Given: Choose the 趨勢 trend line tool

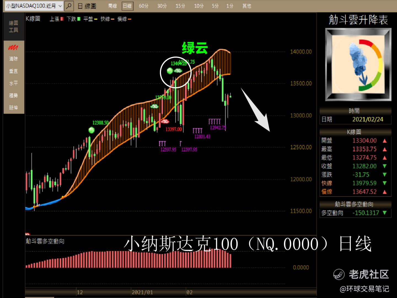Looking at the screenshot, I should click(14, 95).
